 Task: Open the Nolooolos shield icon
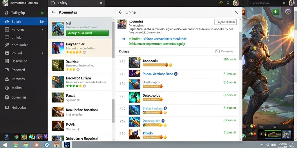[x=7, y=108]
